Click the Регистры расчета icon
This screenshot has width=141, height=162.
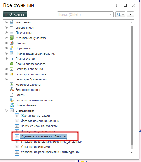pos(11,85)
